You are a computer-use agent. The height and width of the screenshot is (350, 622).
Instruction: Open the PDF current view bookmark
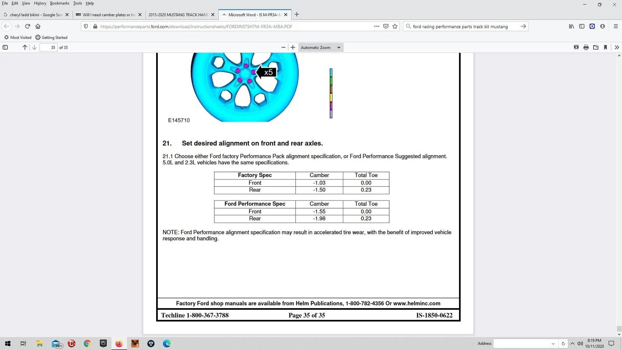click(605, 47)
